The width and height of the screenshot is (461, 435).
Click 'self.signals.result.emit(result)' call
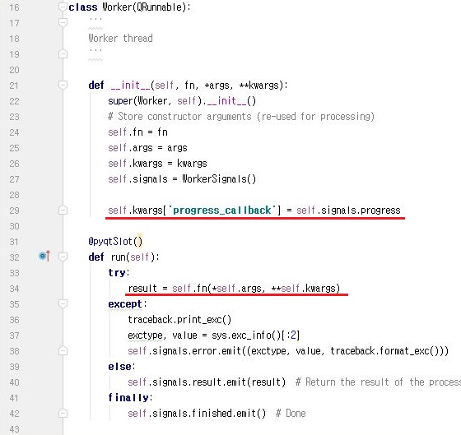pos(207,382)
